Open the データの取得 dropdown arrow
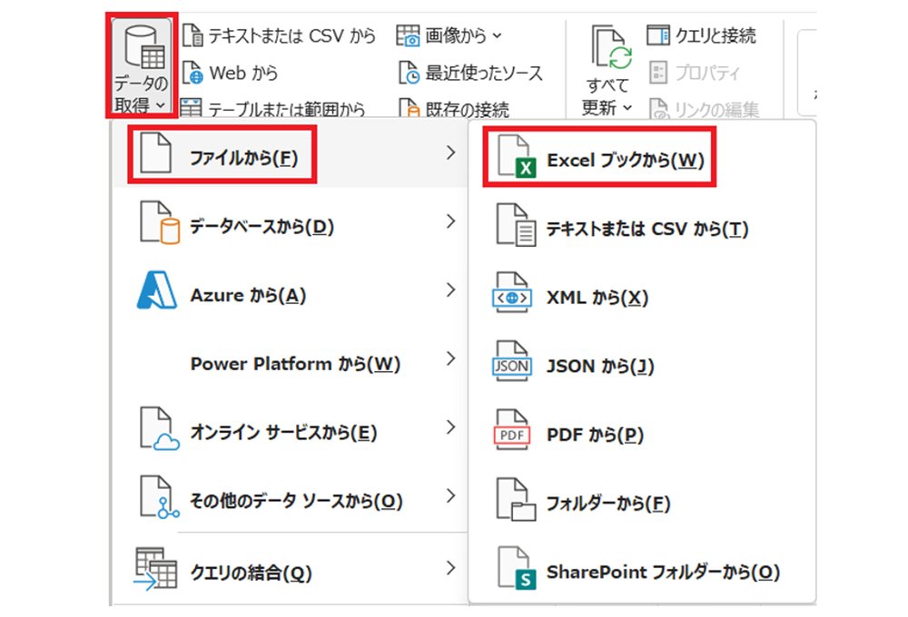This screenshot has width=908, height=617. (x=161, y=106)
